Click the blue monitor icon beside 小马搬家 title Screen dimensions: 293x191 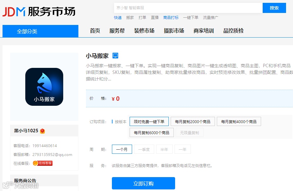tap(115, 56)
